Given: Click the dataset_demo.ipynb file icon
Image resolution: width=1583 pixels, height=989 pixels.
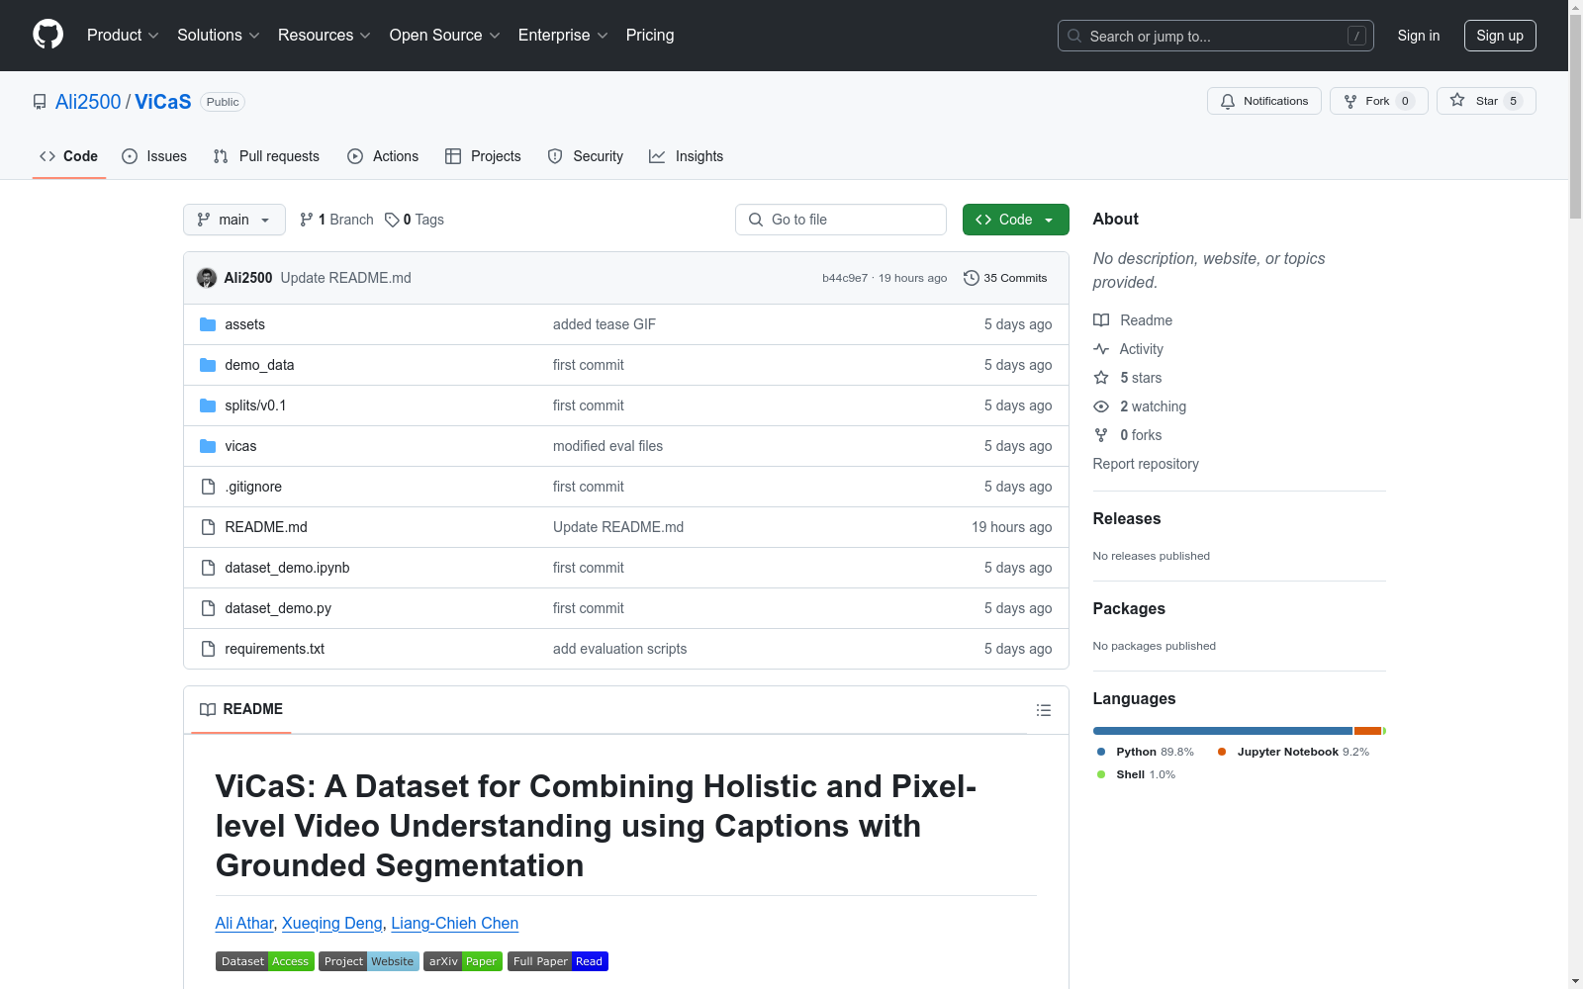Looking at the screenshot, I should tap(208, 568).
